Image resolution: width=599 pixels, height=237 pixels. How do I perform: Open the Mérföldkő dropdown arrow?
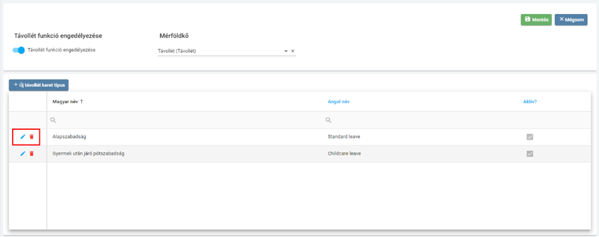pos(286,51)
